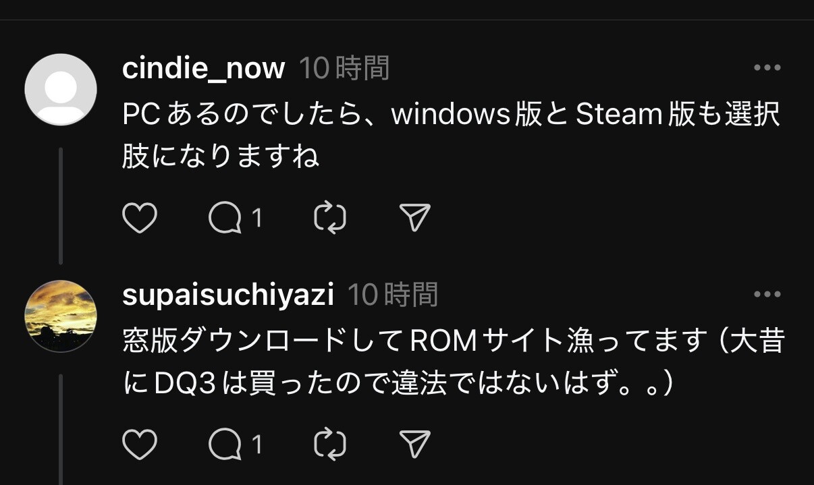
Task: Open cindie_now's post text about Steam版
Action: (452, 136)
